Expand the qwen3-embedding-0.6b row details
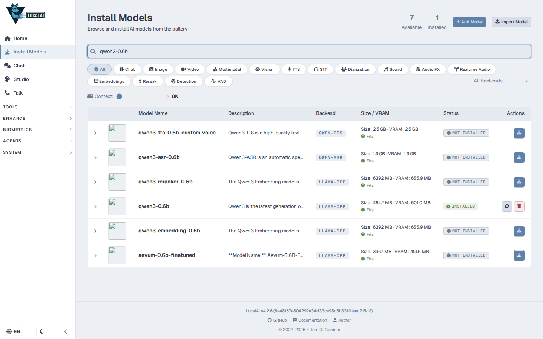Screen dimensions: 543x339 95,231
